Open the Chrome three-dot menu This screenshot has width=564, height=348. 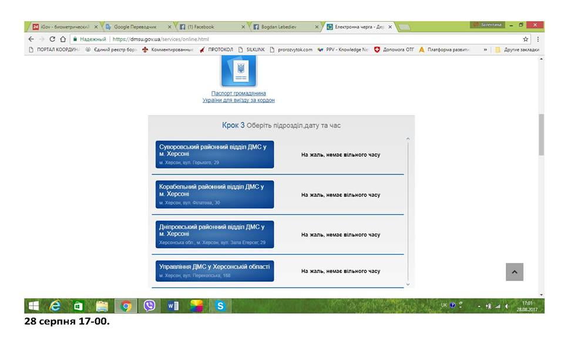tap(538, 39)
